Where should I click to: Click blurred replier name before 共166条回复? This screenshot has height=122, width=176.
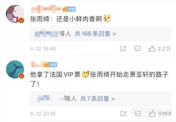tap(48, 33)
